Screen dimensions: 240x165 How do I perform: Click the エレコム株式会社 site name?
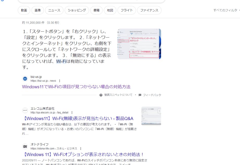[x=42, y=108]
